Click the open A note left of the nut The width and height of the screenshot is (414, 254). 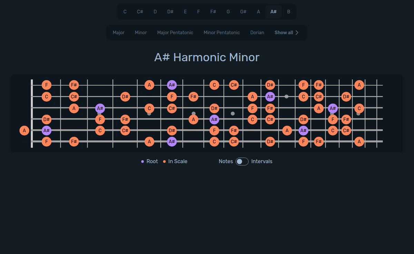[x=24, y=130]
